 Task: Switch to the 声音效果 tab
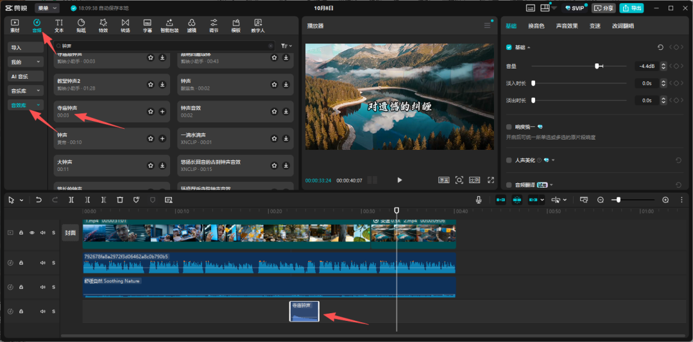point(567,26)
